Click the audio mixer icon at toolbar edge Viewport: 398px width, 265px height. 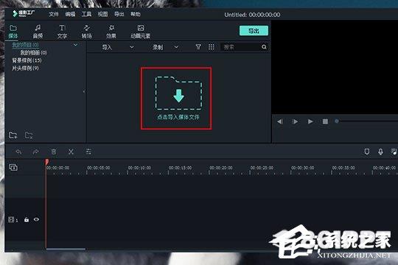[394, 152]
